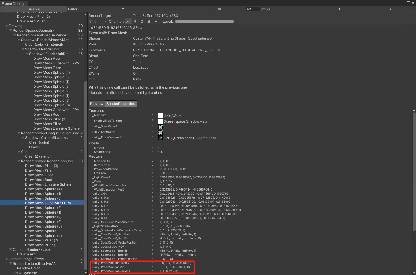Screen dimensions: 416x275
Task: Open the RT 0 render target dropdown
Action: click(x=98, y=22)
